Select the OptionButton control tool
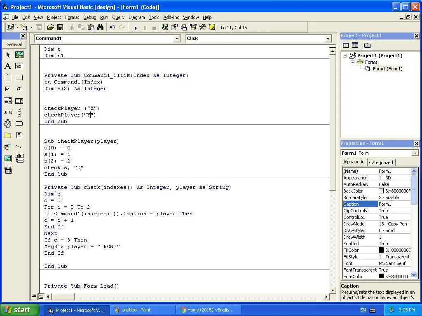 (x=19, y=89)
